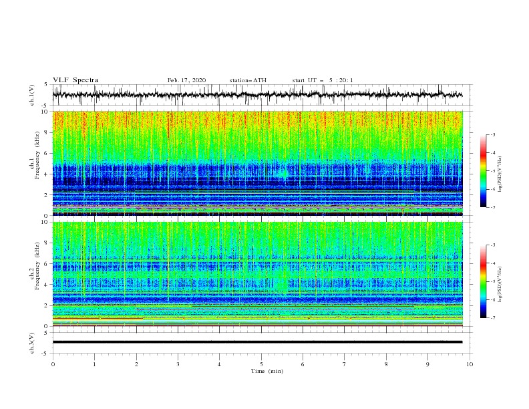This screenshot has width=529, height=409.
Task: Click the "-3" label on ch.2 color bar
Action: pyautogui.click(x=493, y=245)
